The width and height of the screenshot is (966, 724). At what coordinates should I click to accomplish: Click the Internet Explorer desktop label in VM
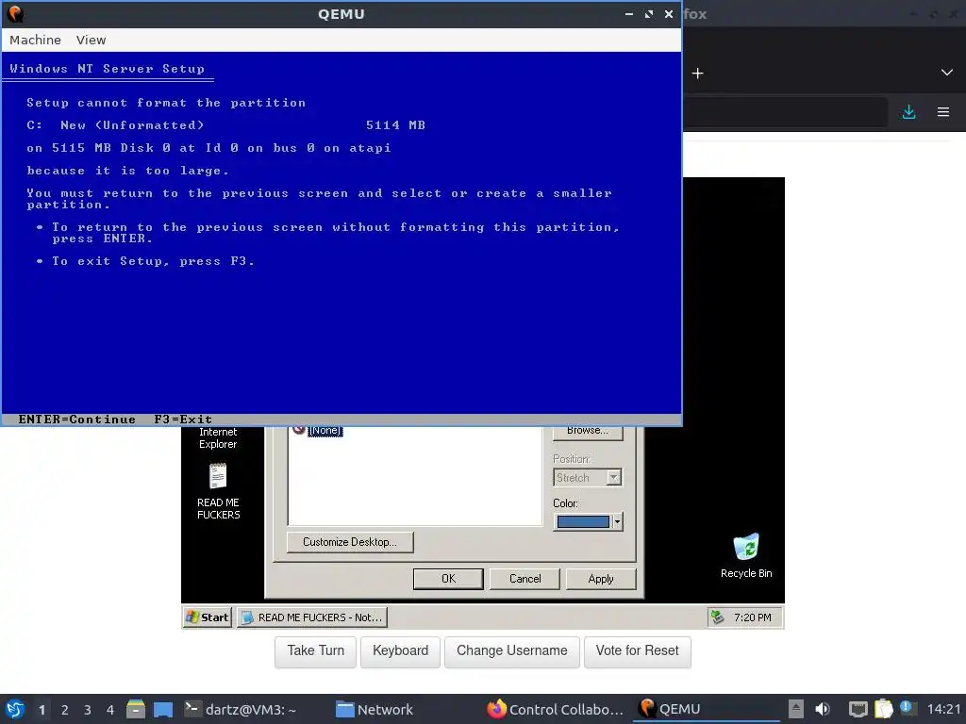click(x=218, y=437)
